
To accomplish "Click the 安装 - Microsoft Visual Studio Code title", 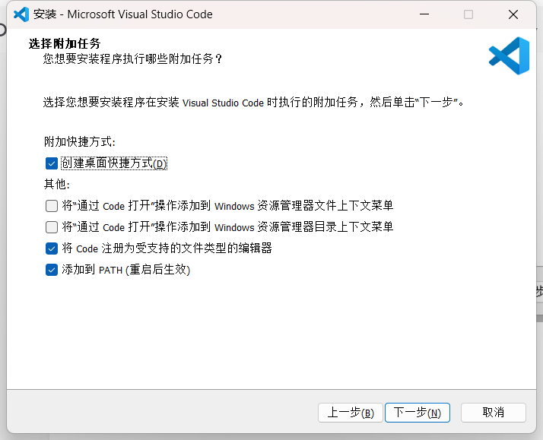I will click(x=123, y=14).
